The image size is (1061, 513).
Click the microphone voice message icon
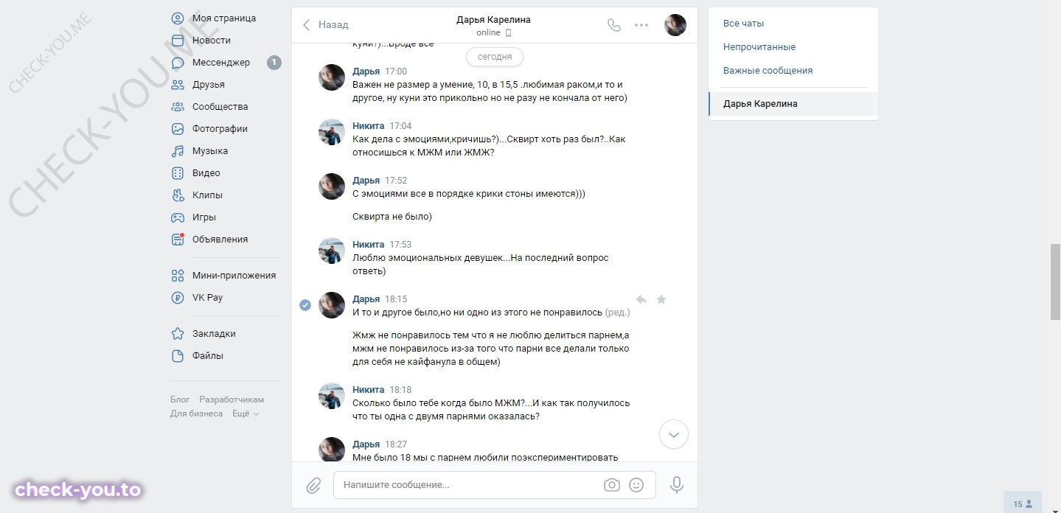pos(676,485)
